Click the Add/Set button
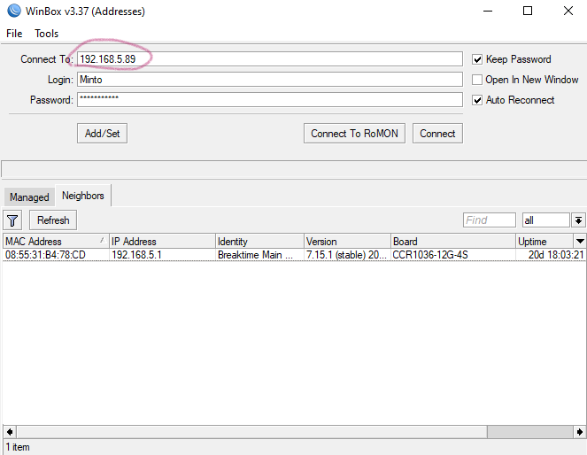Viewport: 587px width, 455px height. tap(102, 133)
